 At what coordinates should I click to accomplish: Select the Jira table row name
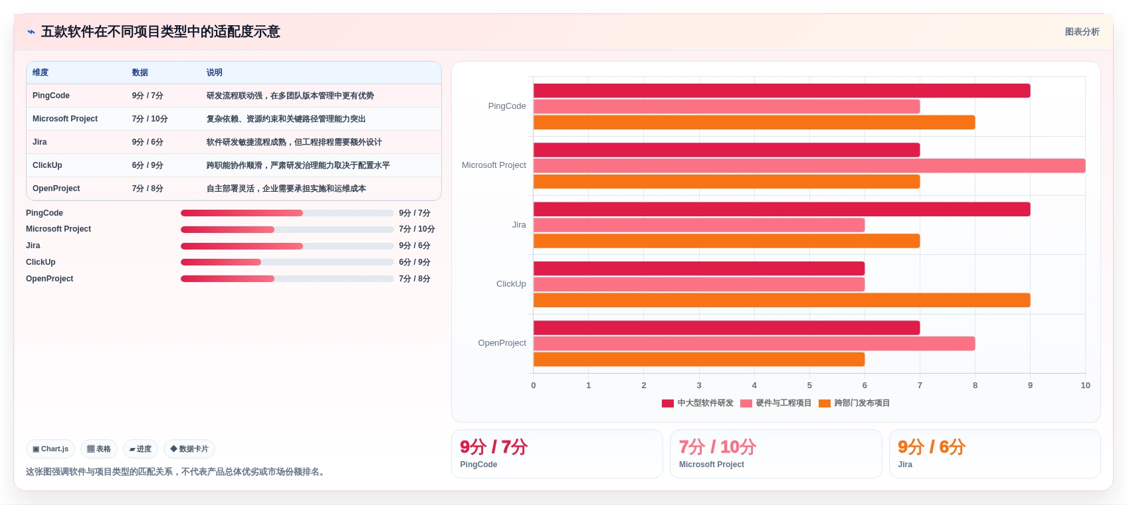click(40, 142)
